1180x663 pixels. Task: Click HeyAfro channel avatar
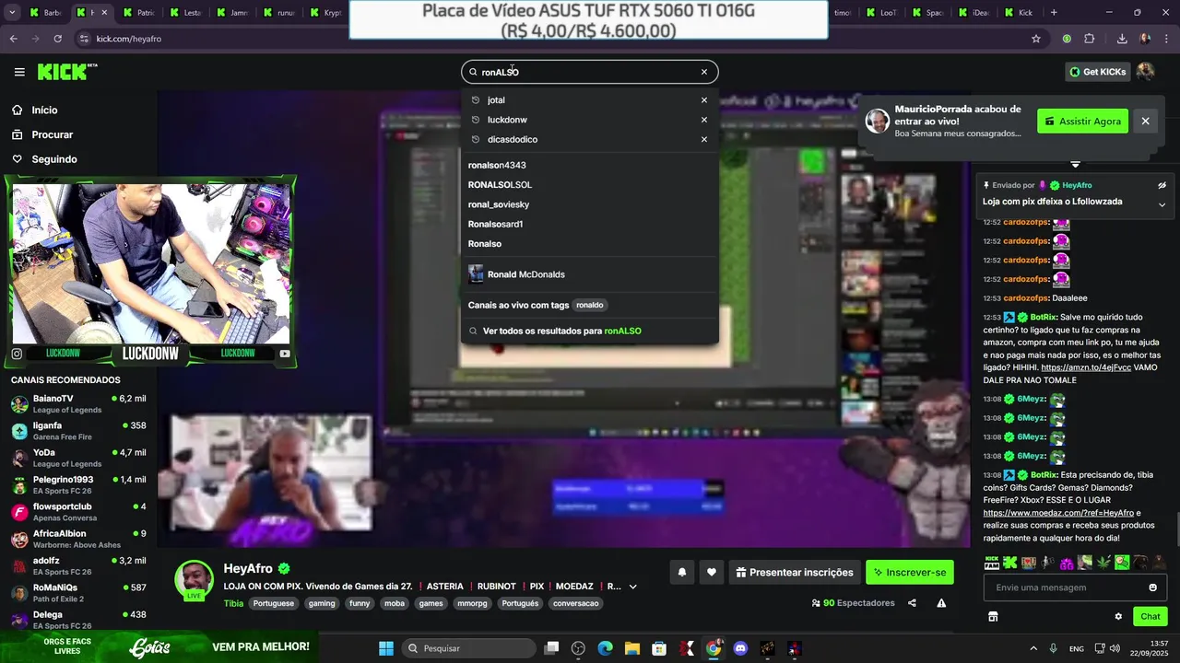195,580
